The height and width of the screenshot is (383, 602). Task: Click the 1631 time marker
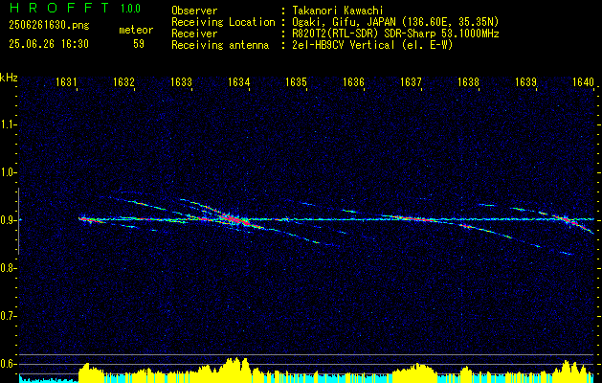[x=66, y=81]
